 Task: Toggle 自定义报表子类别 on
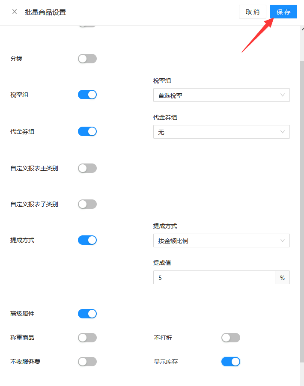[87, 204]
